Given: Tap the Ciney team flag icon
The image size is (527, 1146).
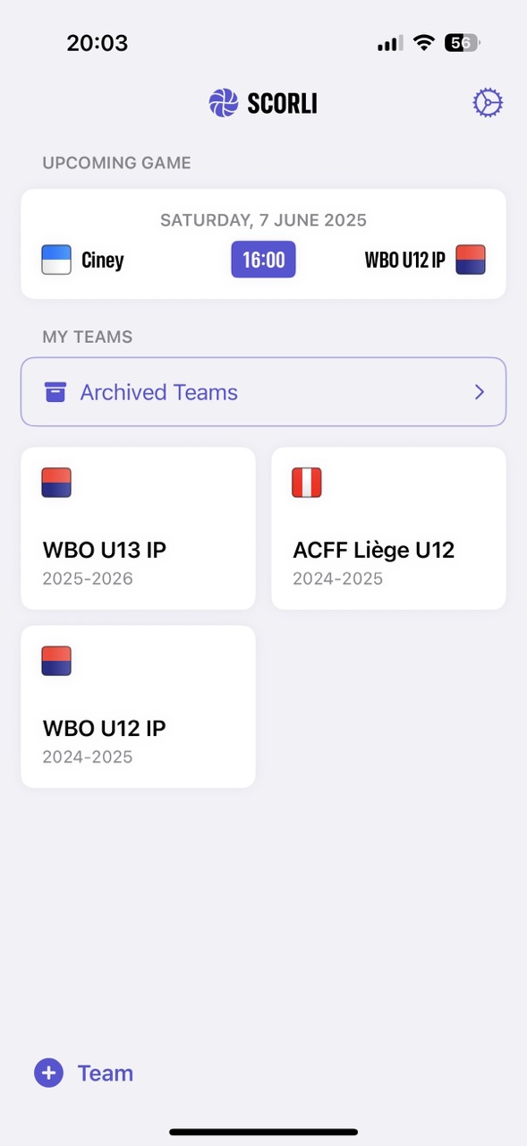Looking at the screenshot, I should (55, 259).
